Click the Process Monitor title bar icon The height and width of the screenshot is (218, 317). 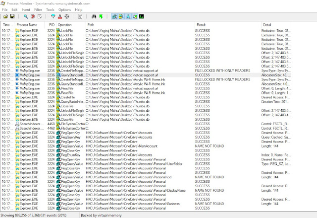[x=3, y=3]
